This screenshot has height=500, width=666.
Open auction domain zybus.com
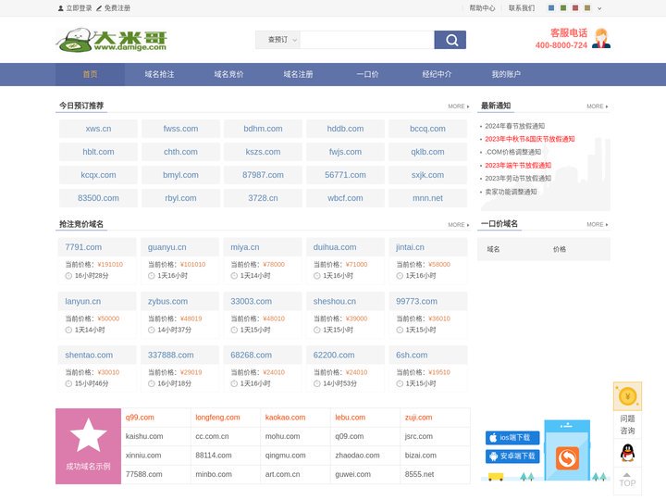(167, 301)
